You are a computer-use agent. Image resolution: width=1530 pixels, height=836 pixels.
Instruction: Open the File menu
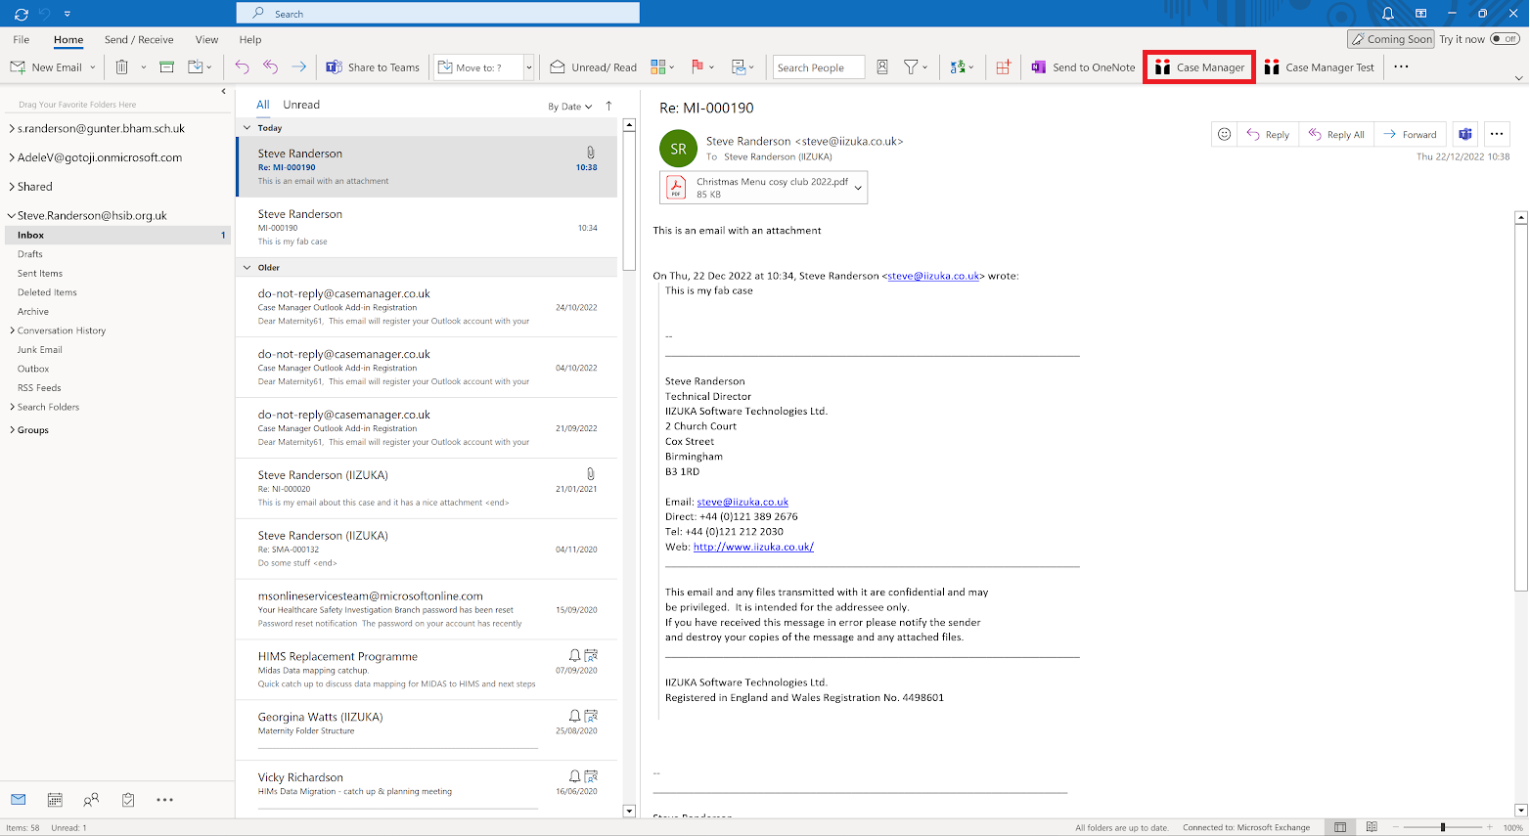(x=22, y=40)
